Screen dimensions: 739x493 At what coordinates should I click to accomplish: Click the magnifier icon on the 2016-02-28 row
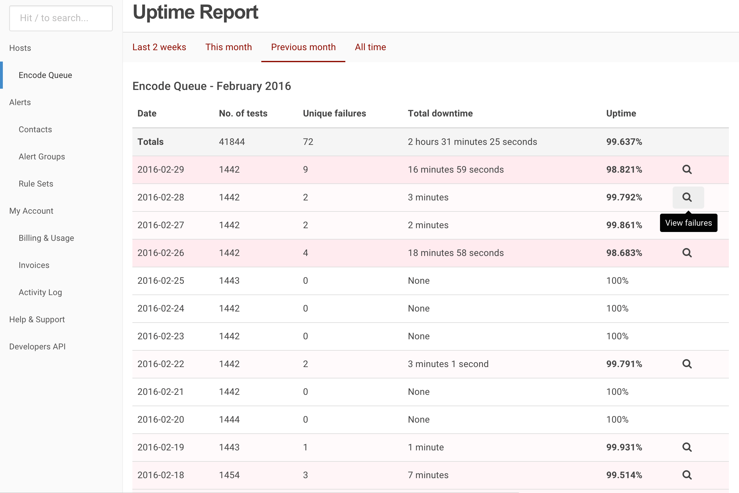pos(688,197)
